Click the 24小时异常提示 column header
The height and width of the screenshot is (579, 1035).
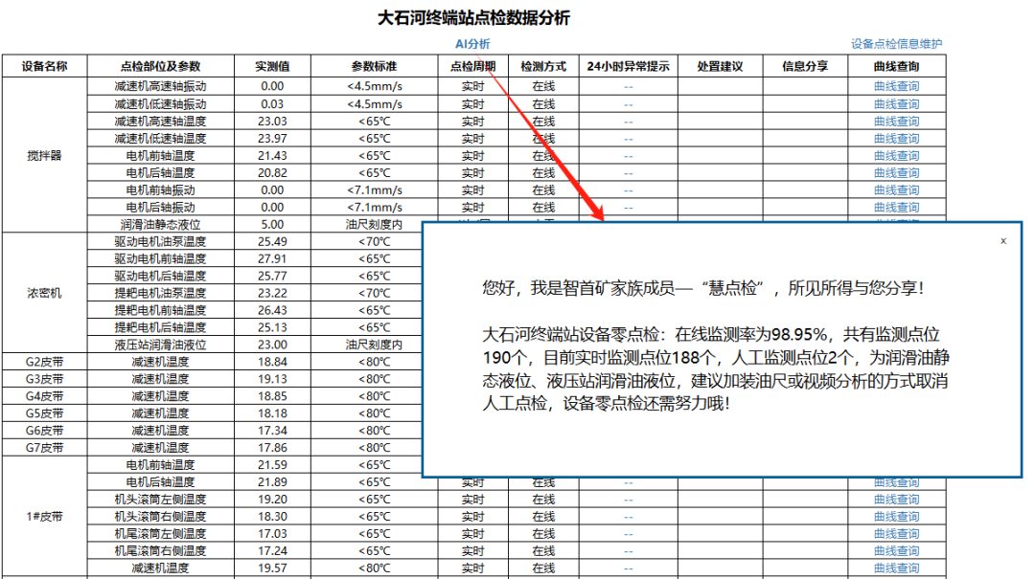click(x=628, y=67)
